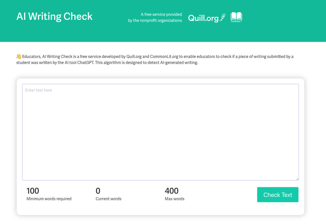Click the Max words label
This screenshot has width=326, height=224.
coord(174,199)
